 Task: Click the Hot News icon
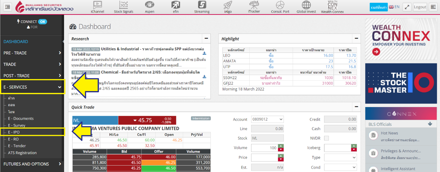pos(373,135)
